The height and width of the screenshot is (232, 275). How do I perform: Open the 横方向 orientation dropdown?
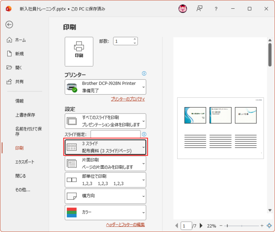(x=105, y=196)
